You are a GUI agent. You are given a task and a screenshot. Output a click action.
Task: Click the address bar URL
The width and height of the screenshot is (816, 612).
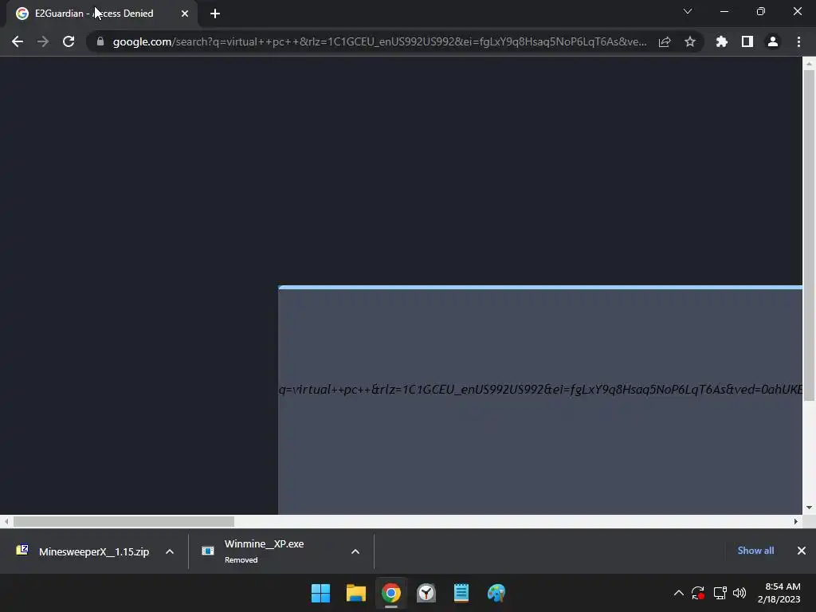[379, 41]
